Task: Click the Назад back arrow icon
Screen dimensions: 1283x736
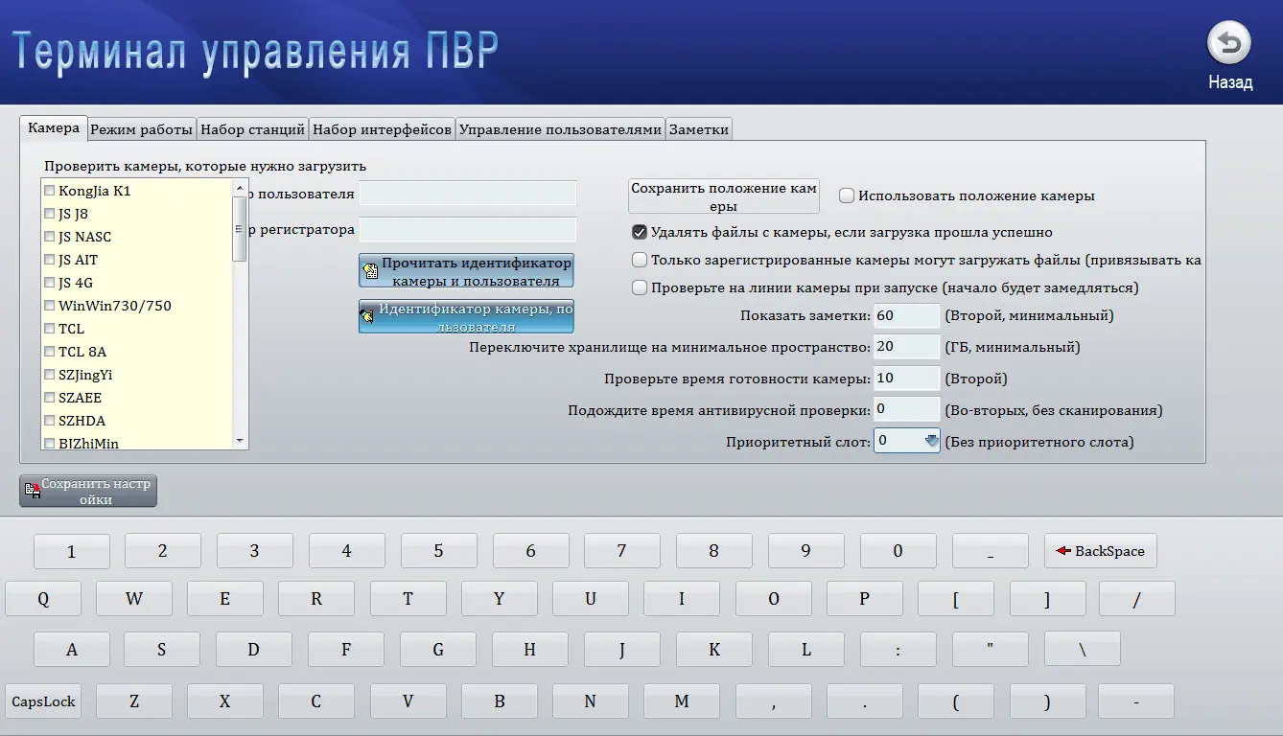Action: [1229, 45]
